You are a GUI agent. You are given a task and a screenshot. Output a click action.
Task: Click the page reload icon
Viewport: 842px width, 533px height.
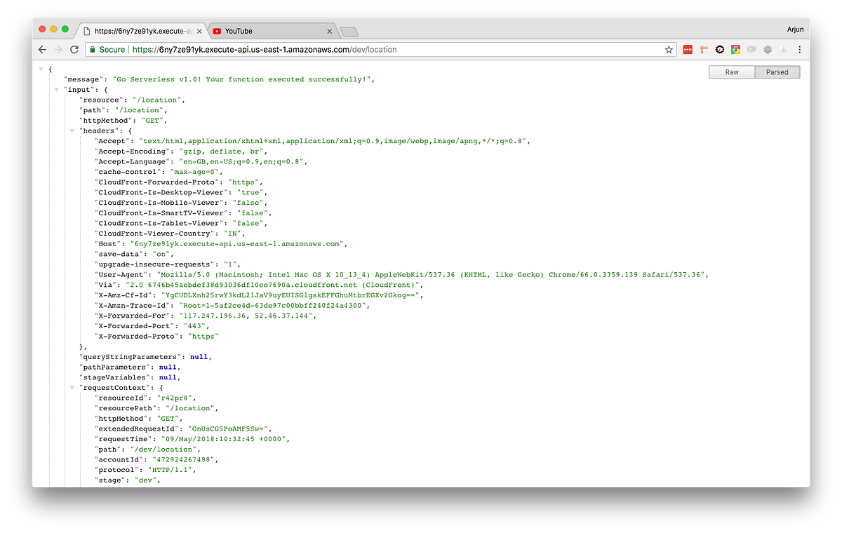[74, 49]
